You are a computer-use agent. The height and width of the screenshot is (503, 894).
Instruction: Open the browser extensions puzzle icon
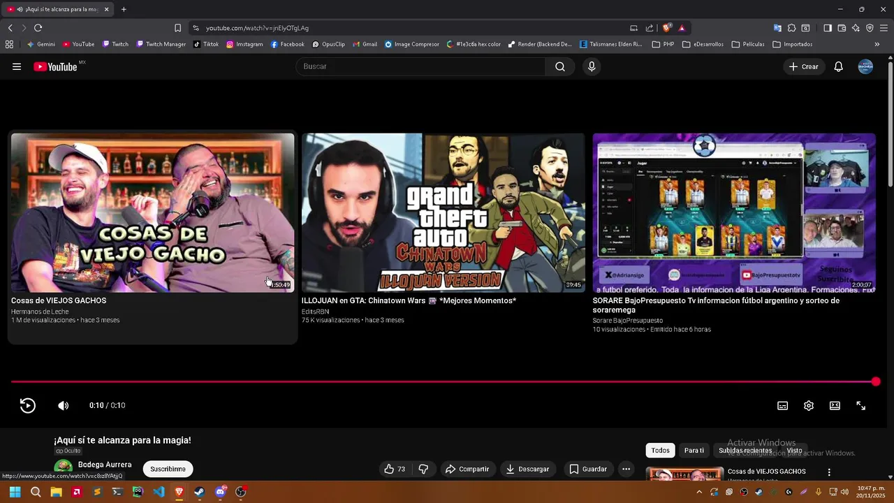click(791, 28)
